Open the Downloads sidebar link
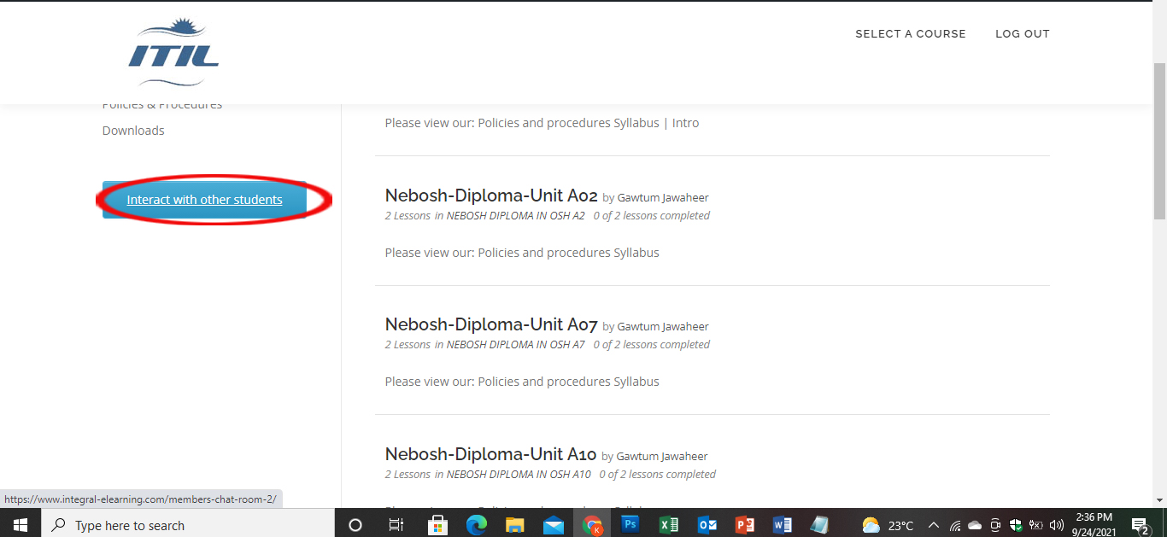Screen dimensions: 1167x537 [x=133, y=131]
